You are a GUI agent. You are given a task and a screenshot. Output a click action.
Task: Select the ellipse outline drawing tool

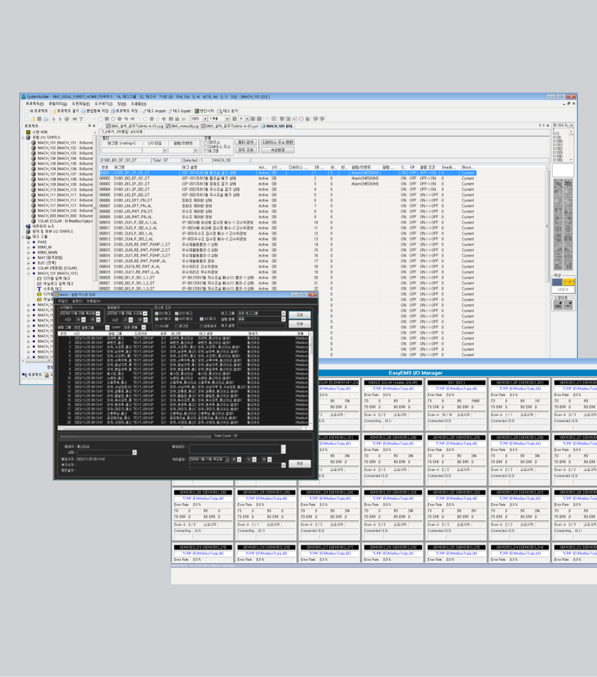pos(113,119)
